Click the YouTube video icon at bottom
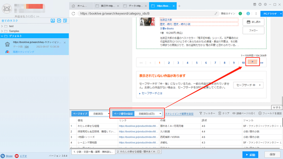 click(17, 156)
